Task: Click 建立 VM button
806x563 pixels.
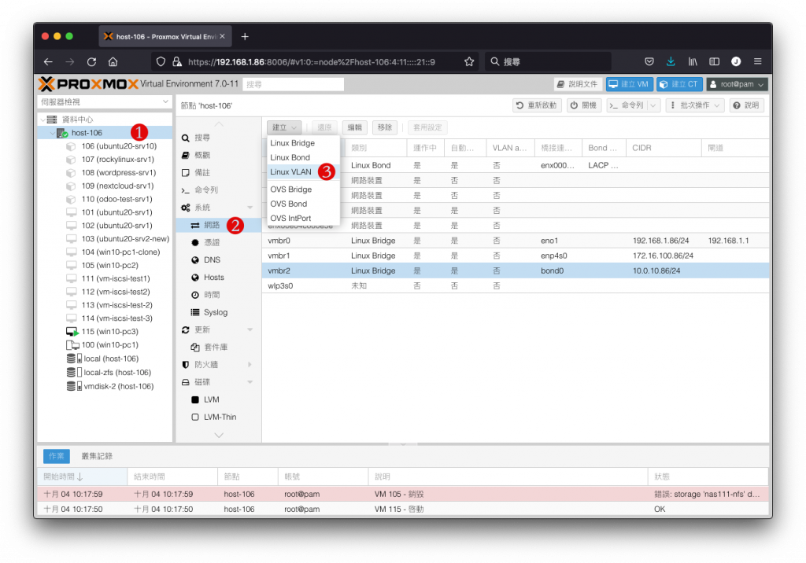Action: click(629, 84)
